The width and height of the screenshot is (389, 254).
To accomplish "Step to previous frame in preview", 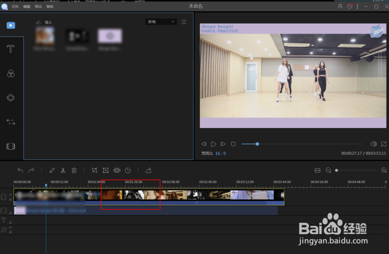I will [204, 144].
